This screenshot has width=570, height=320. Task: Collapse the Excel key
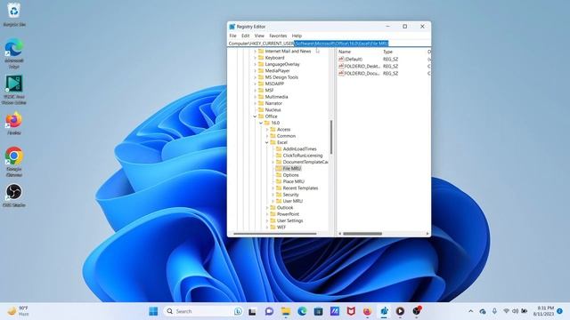[x=267, y=142]
